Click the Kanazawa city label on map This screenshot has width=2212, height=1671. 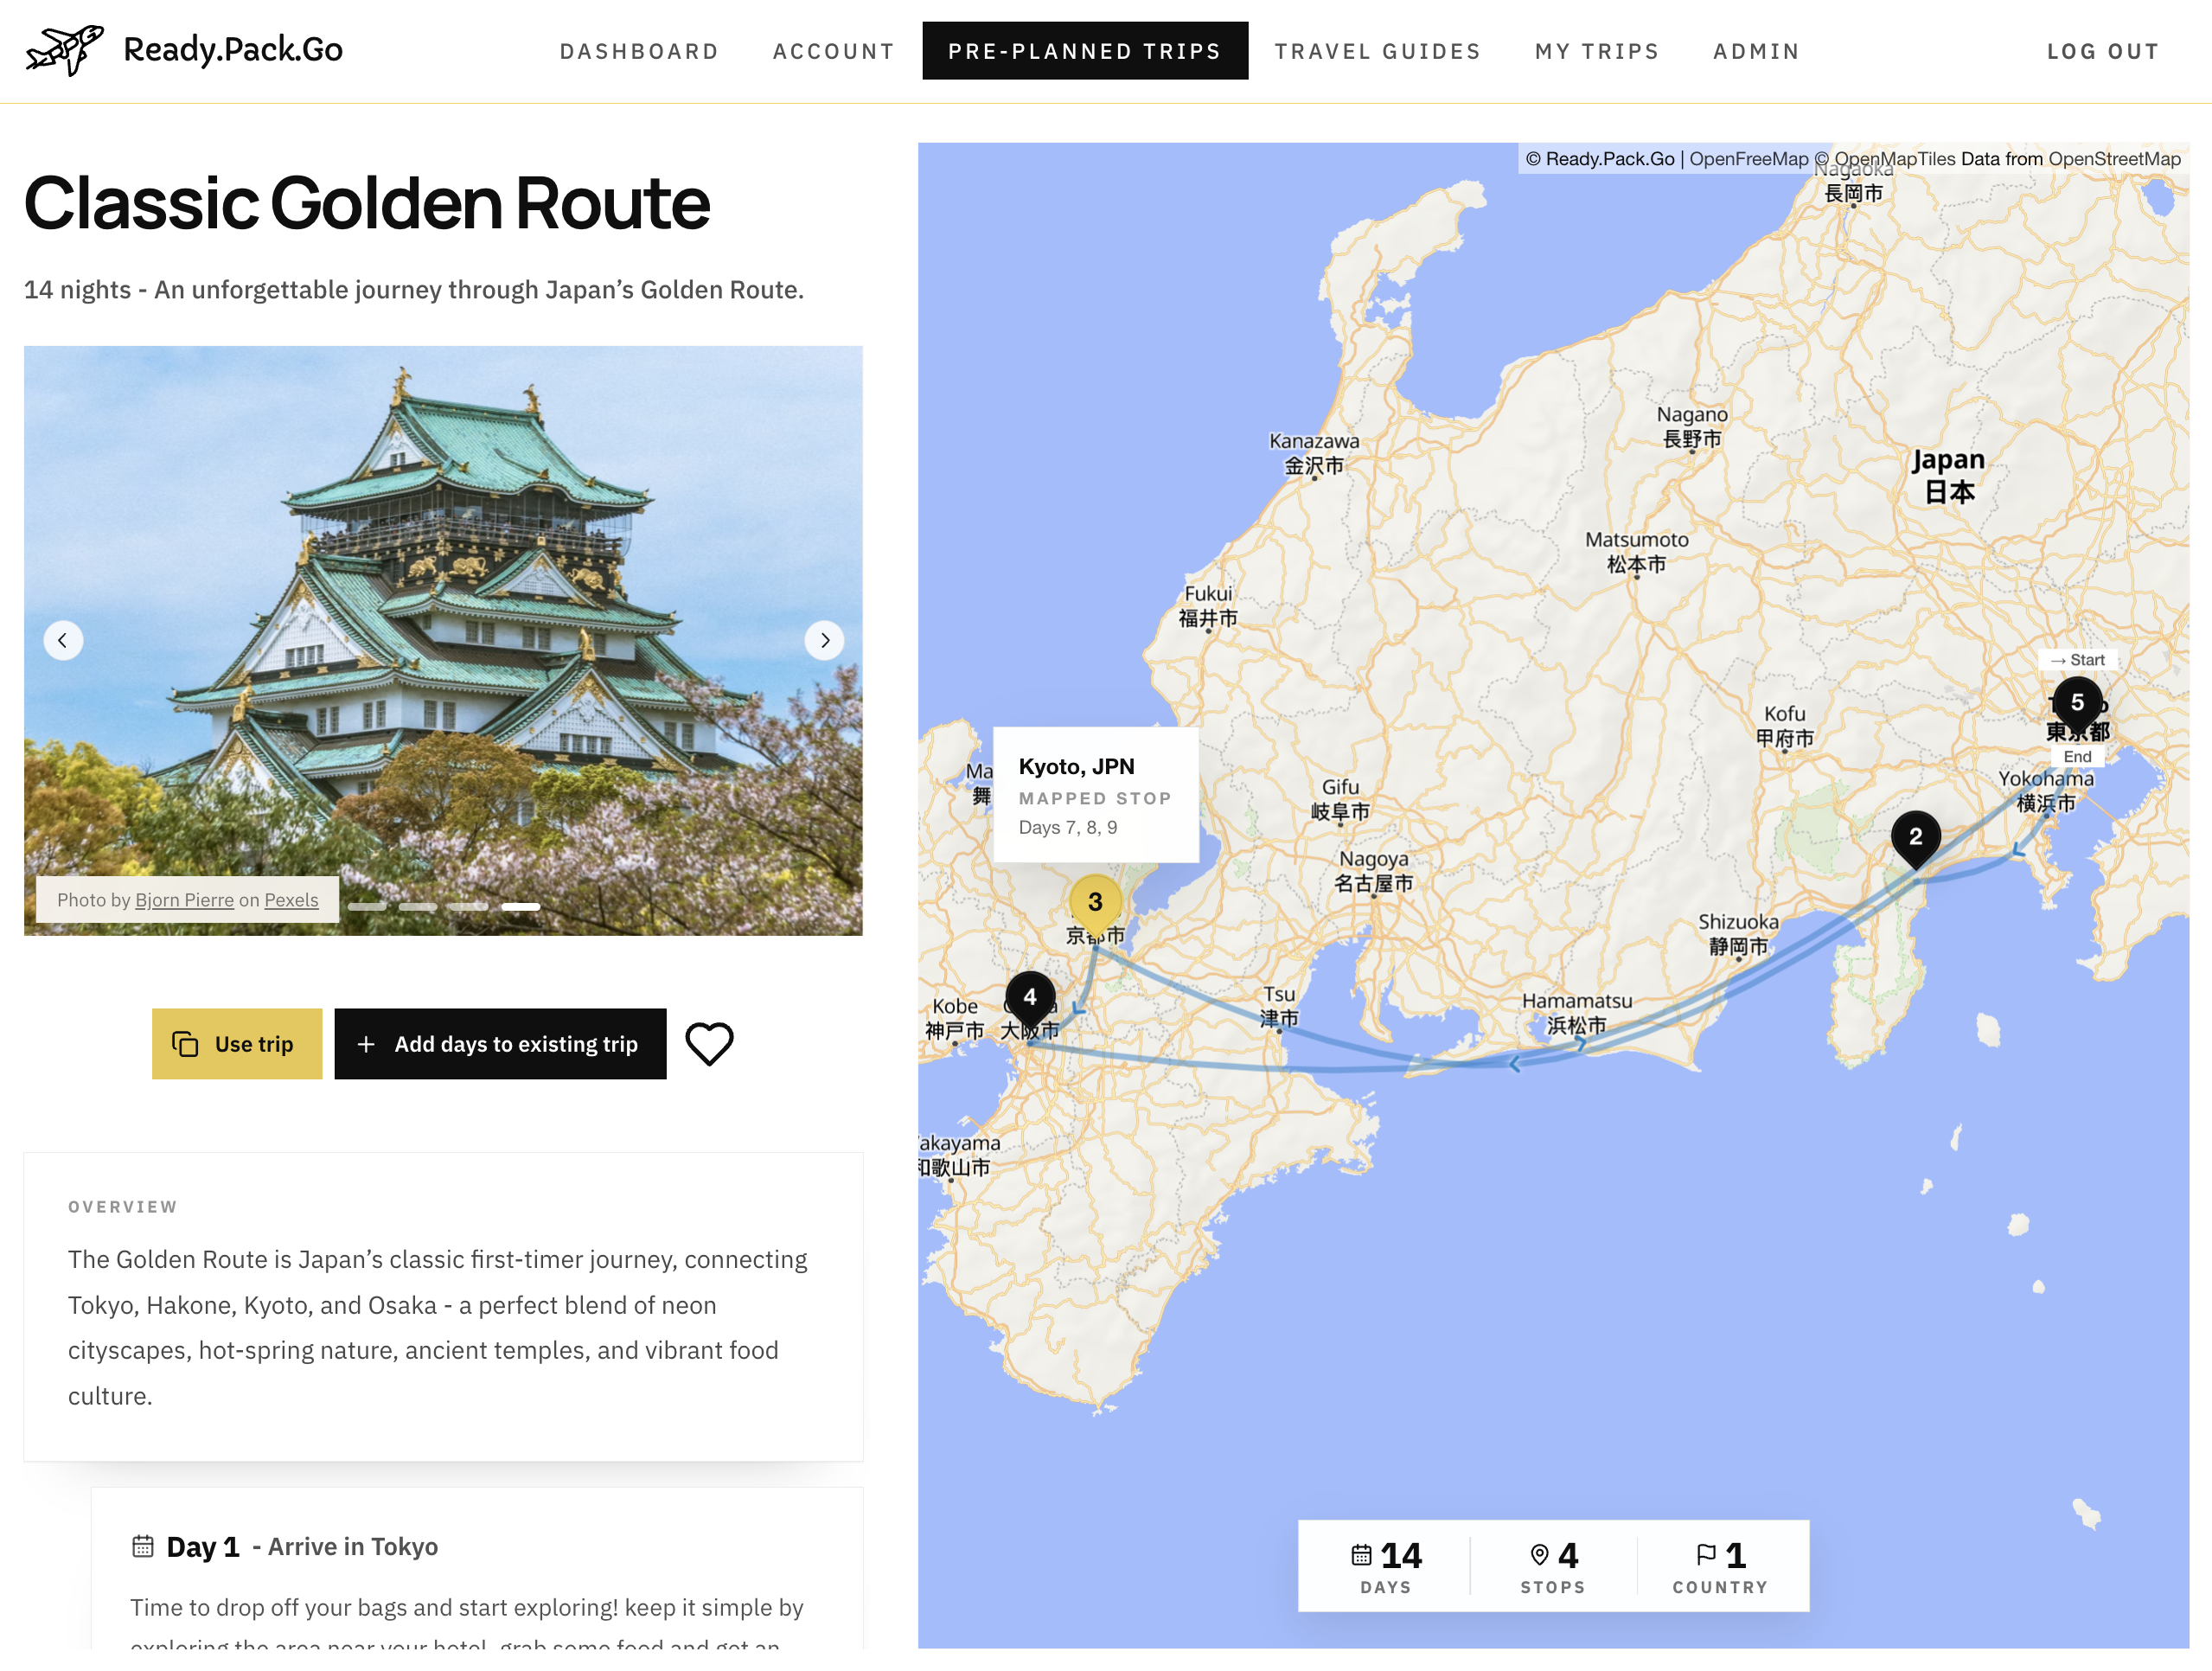[x=1314, y=453]
